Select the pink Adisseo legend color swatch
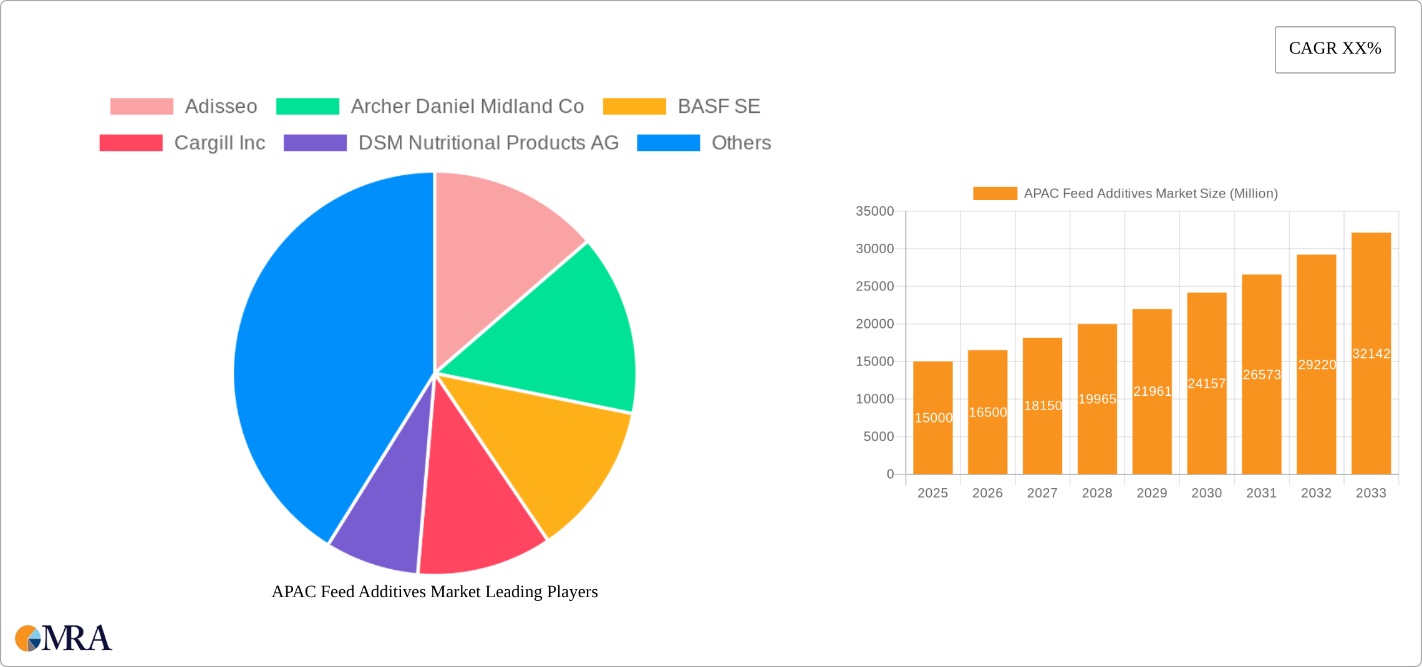 point(142,106)
